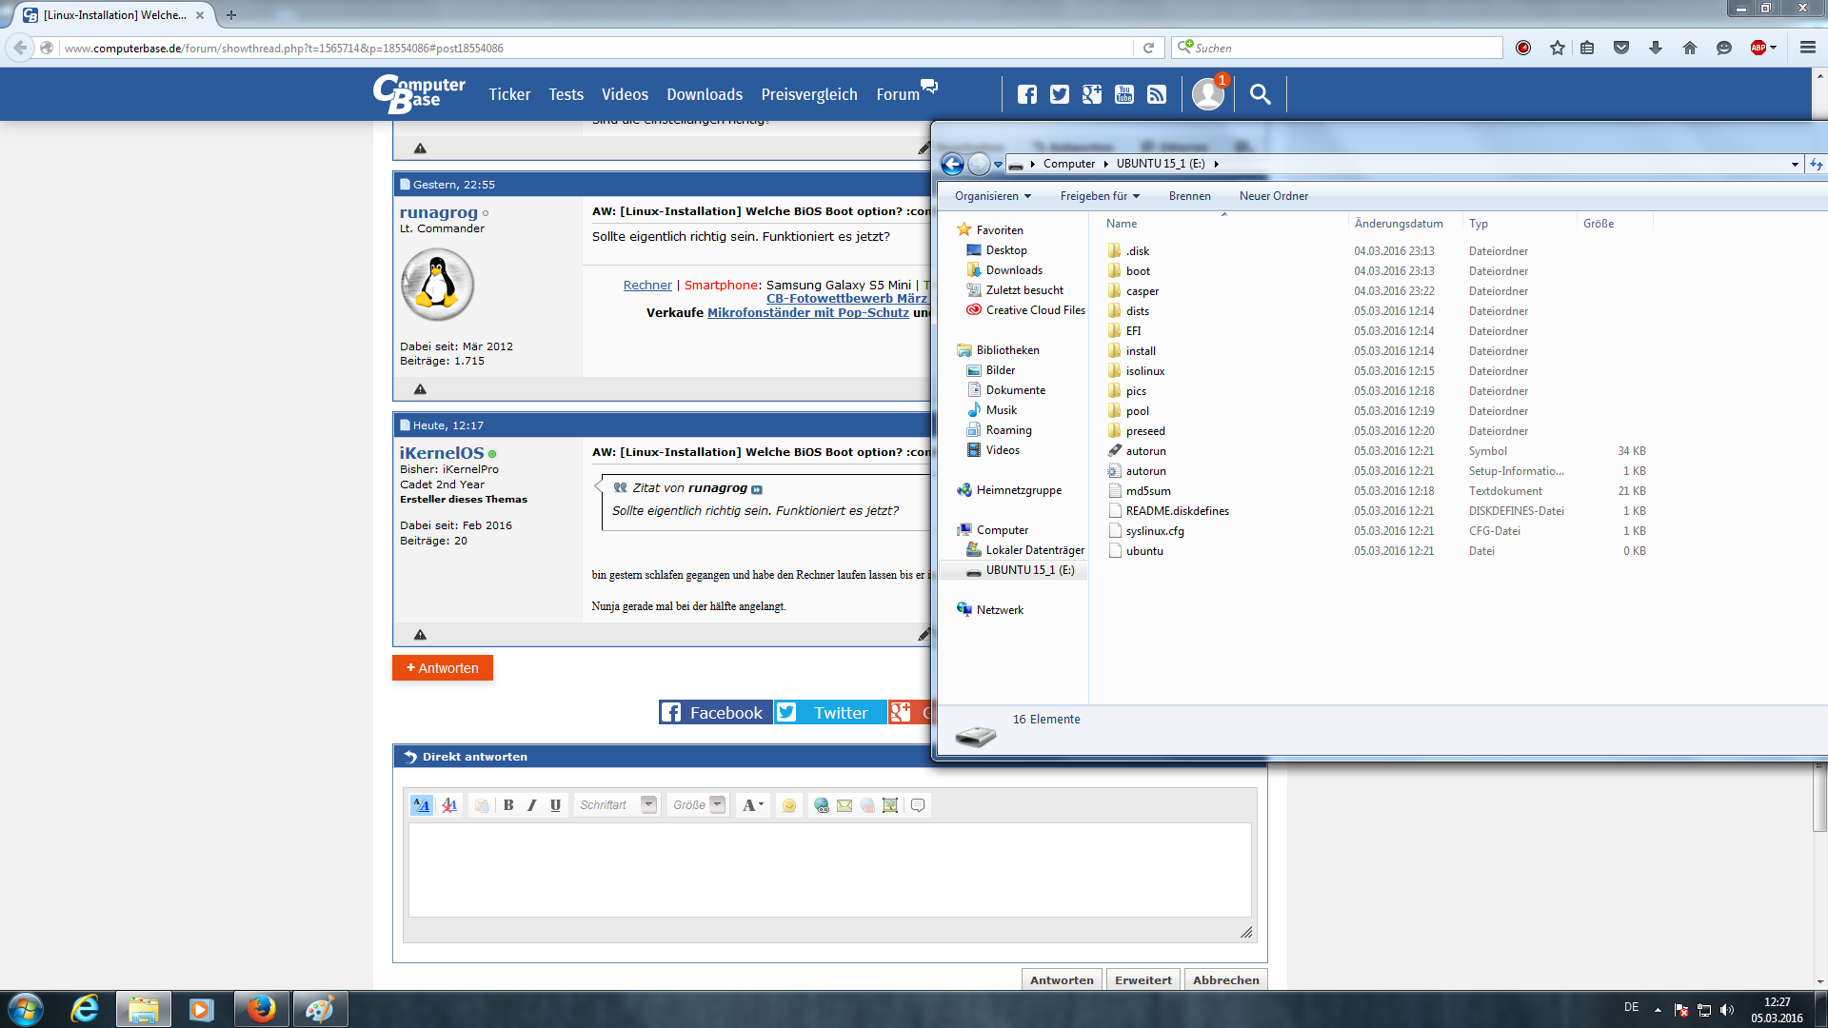This screenshot has width=1828, height=1028.
Task: Open Firefox from the Windows taskbar
Action: [x=261, y=1009]
